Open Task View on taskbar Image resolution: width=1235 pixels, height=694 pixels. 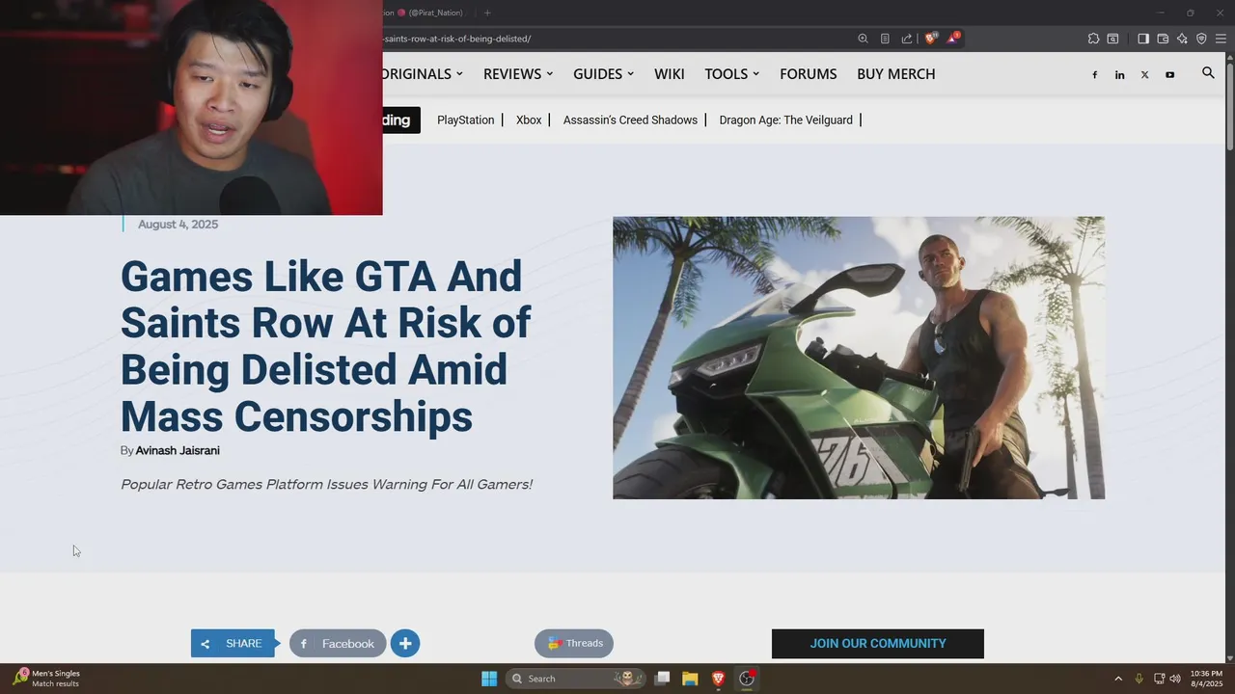[x=662, y=679]
